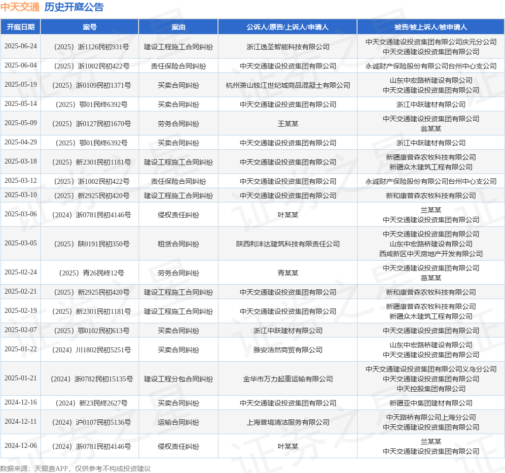Click defendant 中天控股集团有限公司

[x=431, y=389]
